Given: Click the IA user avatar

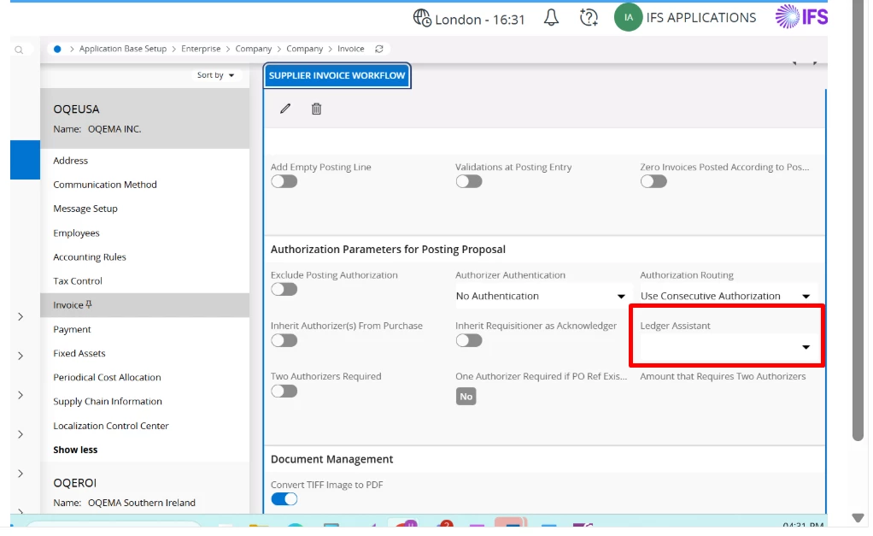Looking at the screenshot, I should pyautogui.click(x=628, y=17).
